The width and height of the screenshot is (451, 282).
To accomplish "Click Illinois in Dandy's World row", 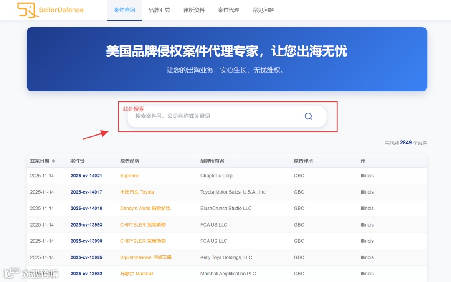I will pos(367,209).
